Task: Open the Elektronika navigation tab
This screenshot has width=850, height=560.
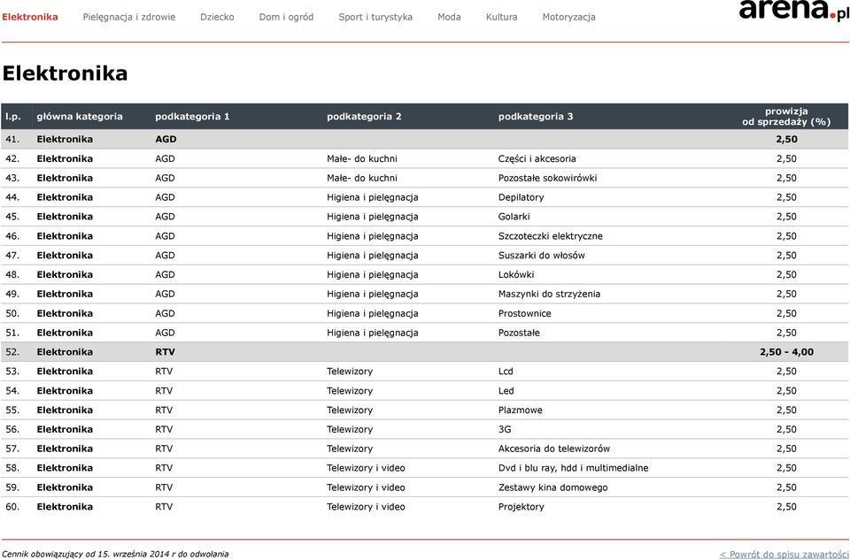Action: 30,17
